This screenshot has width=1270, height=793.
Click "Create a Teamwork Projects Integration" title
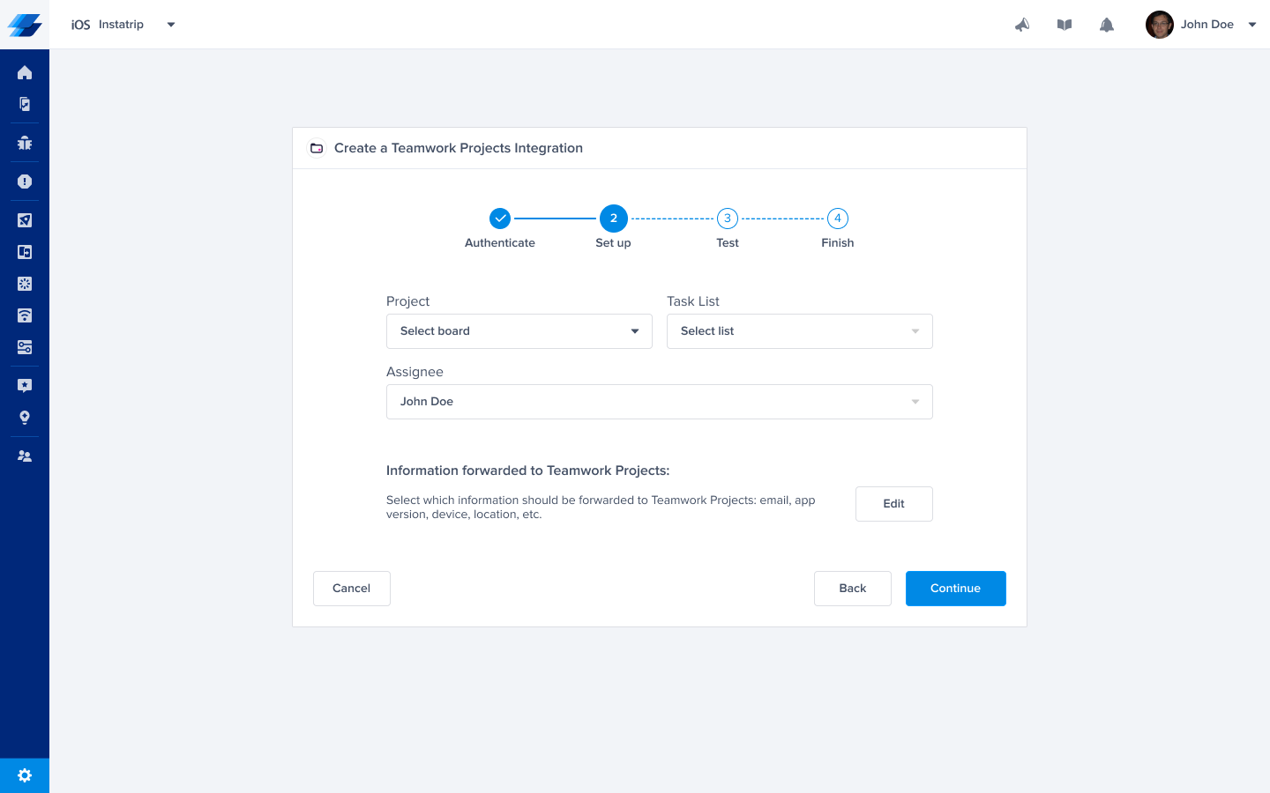coord(459,148)
